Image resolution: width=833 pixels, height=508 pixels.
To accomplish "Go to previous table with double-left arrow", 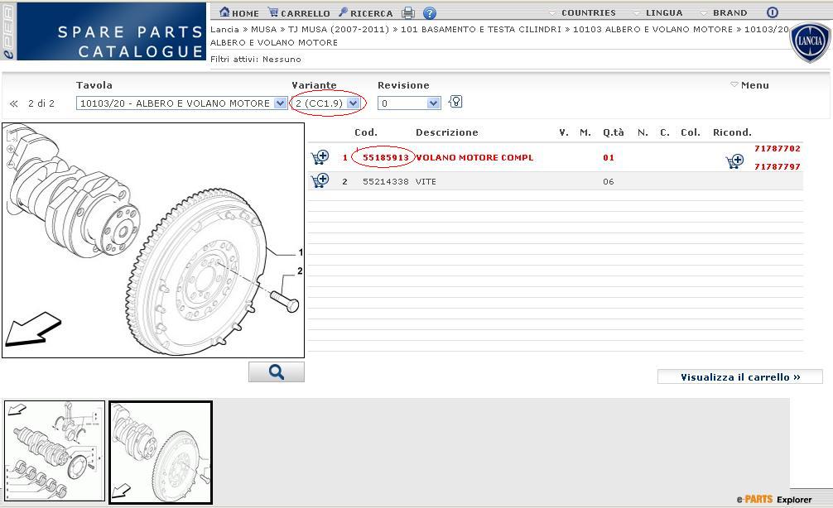I will pyautogui.click(x=13, y=103).
